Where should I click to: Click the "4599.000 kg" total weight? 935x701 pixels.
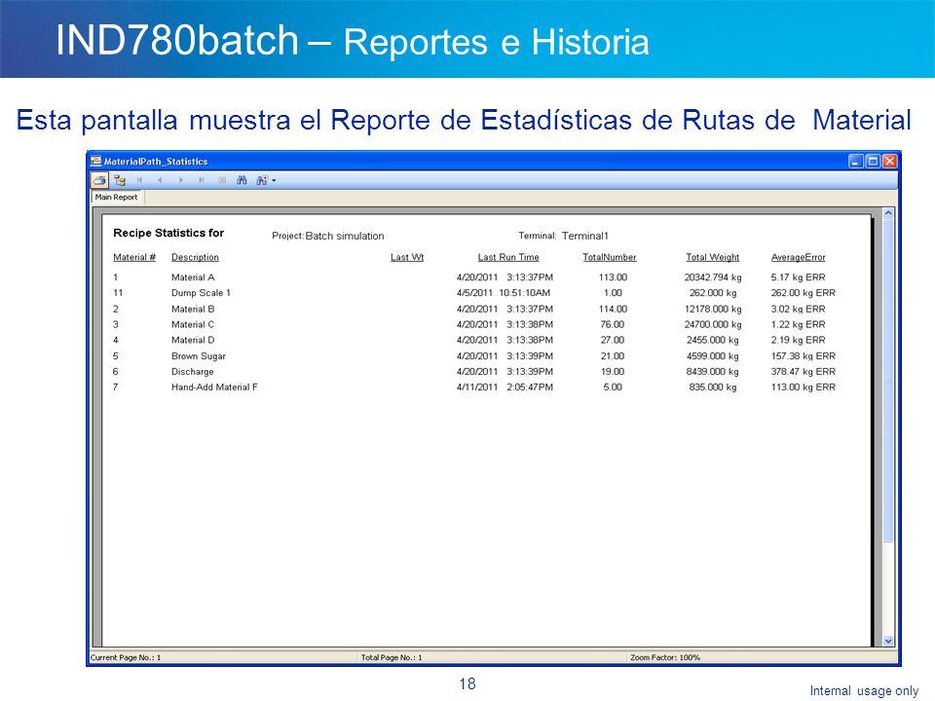(713, 356)
